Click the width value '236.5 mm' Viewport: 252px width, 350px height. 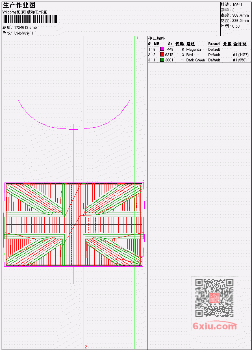click(240, 21)
